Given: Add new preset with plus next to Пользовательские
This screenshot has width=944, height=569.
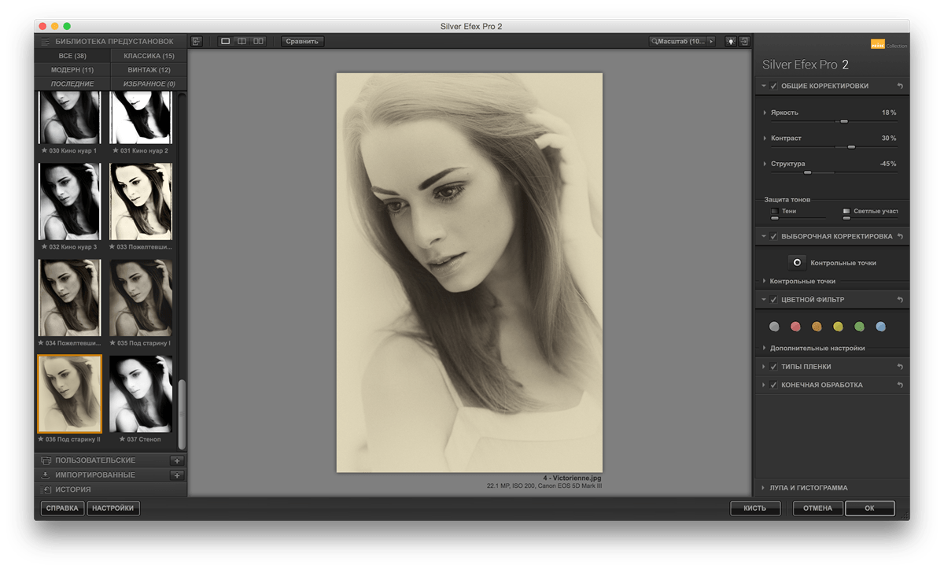Looking at the screenshot, I should 177,460.
